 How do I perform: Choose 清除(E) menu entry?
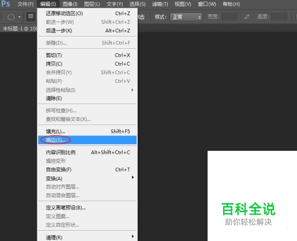pyautogui.click(x=87, y=98)
